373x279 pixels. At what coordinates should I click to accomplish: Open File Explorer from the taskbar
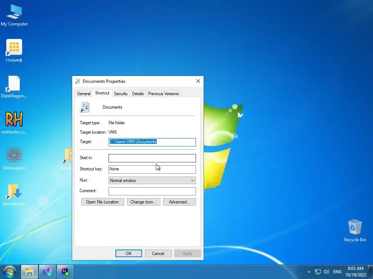(x=30, y=272)
